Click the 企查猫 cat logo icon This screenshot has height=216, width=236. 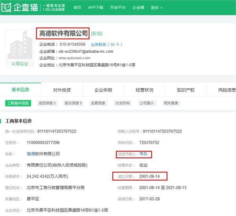(x=6, y=7)
